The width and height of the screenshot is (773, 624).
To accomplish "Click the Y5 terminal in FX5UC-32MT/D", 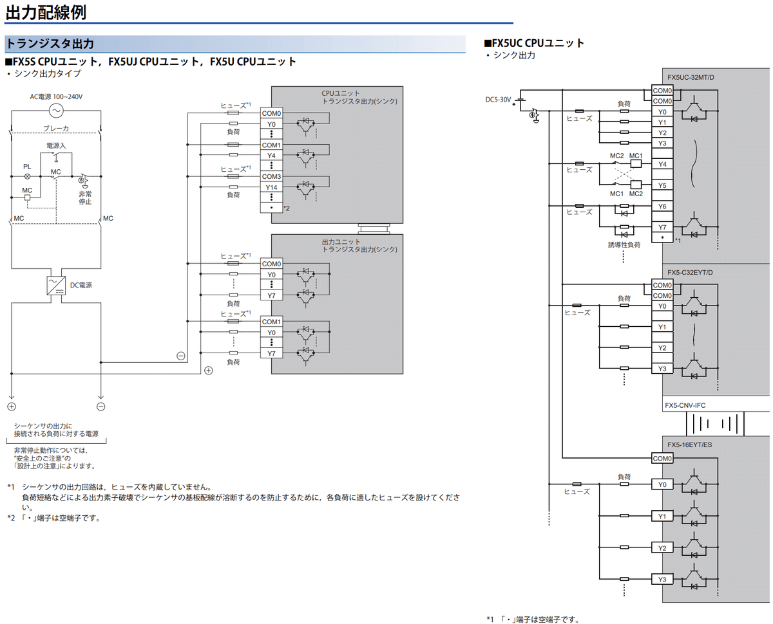I will click(662, 185).
